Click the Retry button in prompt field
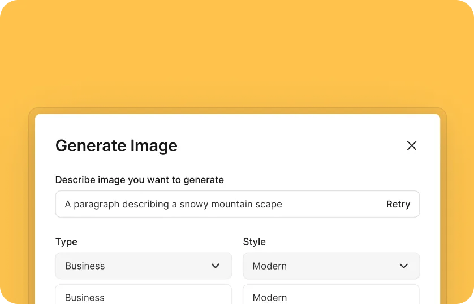 pyautogui.click(x=398, y=204)
